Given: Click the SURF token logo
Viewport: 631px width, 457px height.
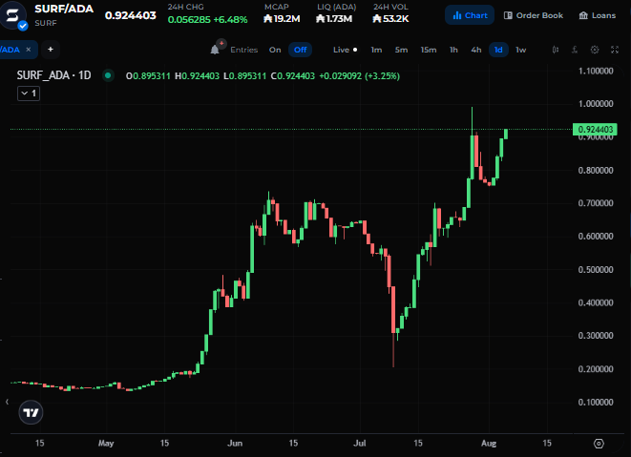Looking at the screenshot, I should click(x=12, y=15).
